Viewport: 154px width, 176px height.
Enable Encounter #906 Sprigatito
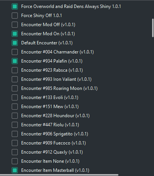click(x=15, y=134)
